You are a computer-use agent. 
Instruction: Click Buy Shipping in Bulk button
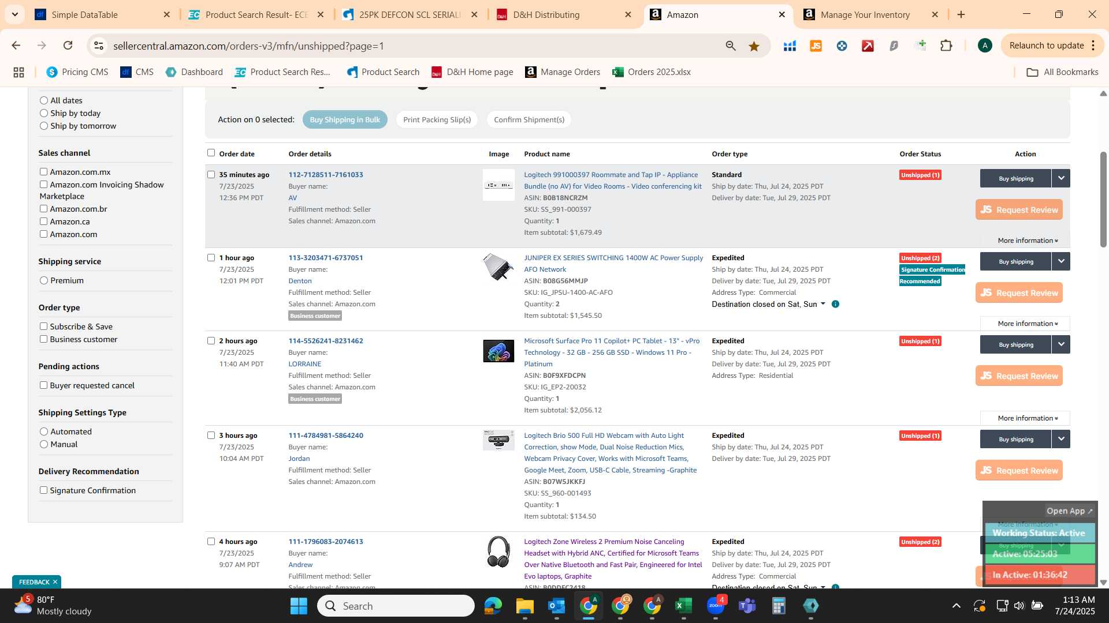[x=345, y=119]
